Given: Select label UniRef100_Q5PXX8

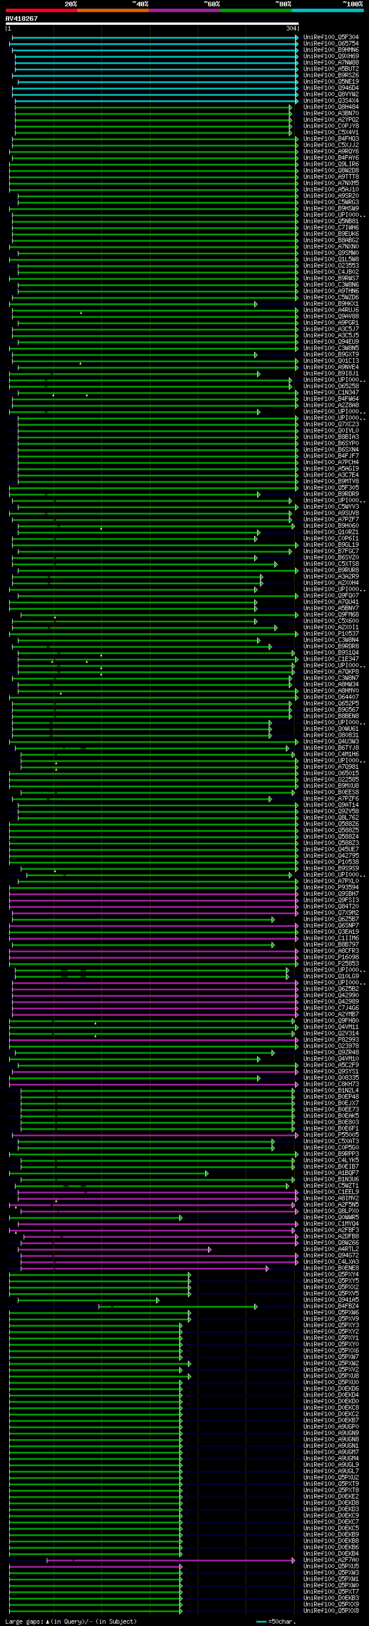Looking at the screenshot, I should pos(331,1610).
